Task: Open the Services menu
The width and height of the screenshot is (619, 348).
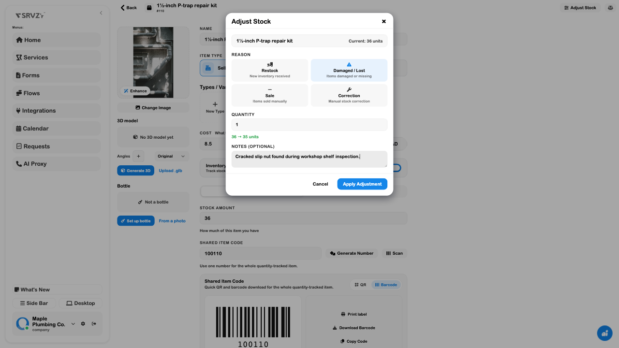Action: pyautogui.click(x=57, y=58)
